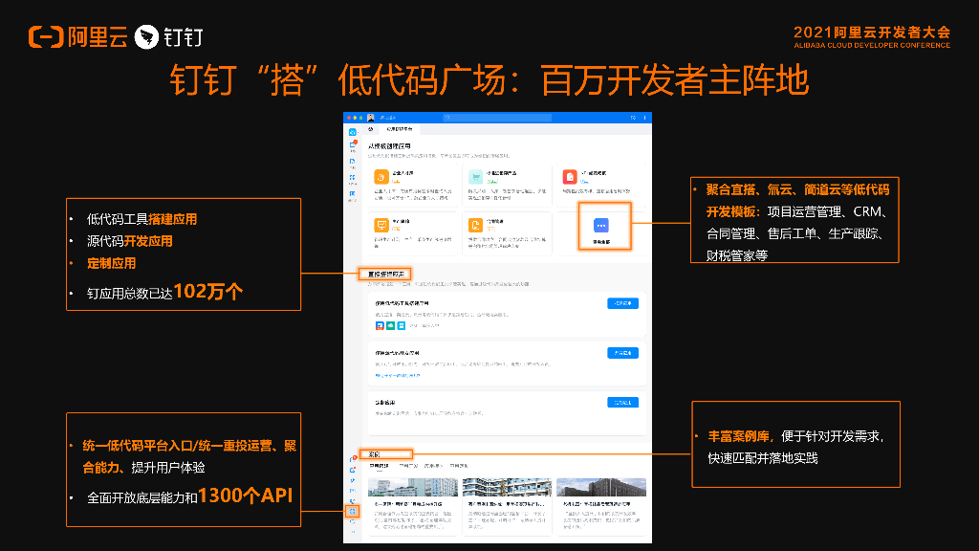Open the case thumbnail showing white hospital buildings
979x551 pixels.
pos(413,487)
